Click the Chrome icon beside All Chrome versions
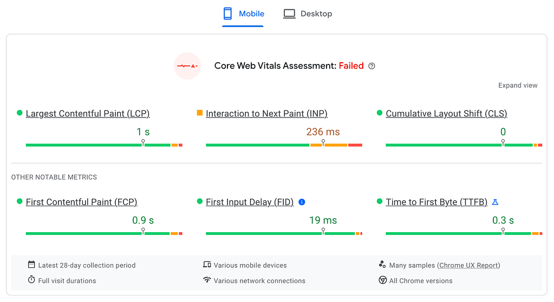554x302 pixels. [383, 280]
